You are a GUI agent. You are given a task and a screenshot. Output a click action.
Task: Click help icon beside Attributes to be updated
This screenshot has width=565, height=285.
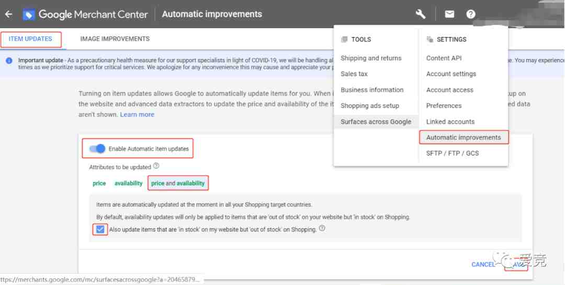pos(156,166)
